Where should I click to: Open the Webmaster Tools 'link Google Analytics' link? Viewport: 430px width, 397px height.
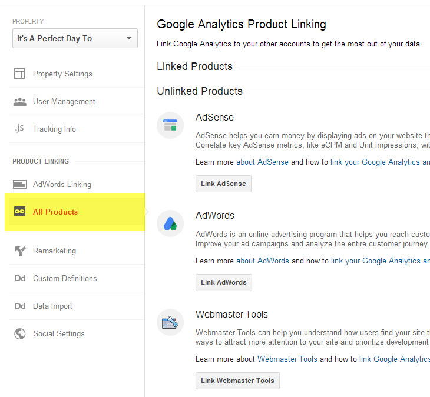coord(395,359)
